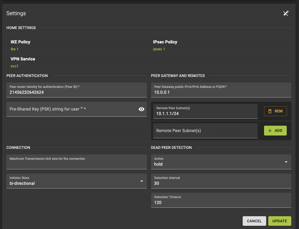
Task: Edit the Peer ID field
Action: coord(76,90)
